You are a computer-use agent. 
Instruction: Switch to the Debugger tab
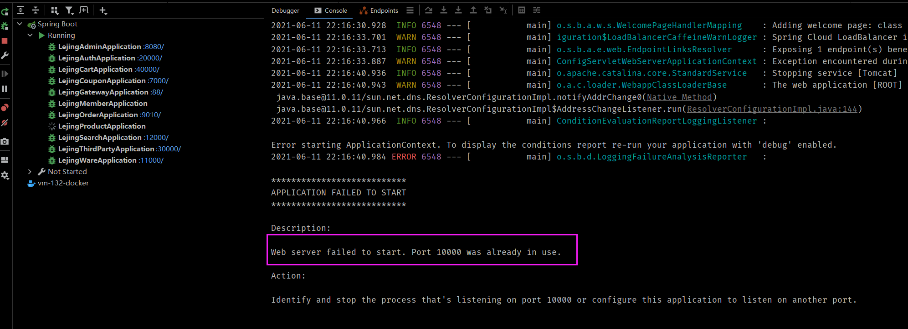[x=285, y=10]
